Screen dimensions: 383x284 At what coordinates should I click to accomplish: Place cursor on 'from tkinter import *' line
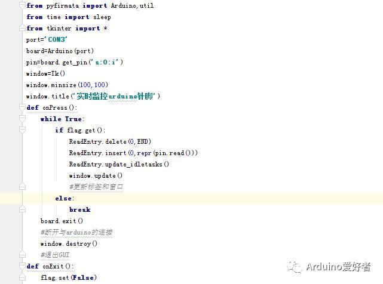point(67,28)
